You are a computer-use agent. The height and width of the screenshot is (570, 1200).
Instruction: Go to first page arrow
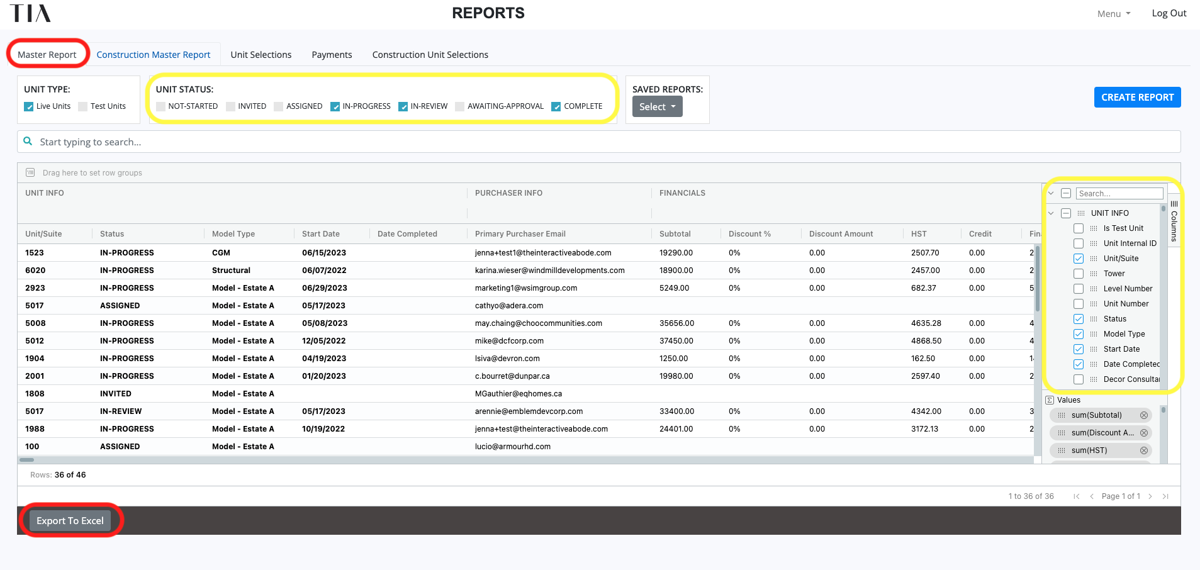click(1077, 496)
